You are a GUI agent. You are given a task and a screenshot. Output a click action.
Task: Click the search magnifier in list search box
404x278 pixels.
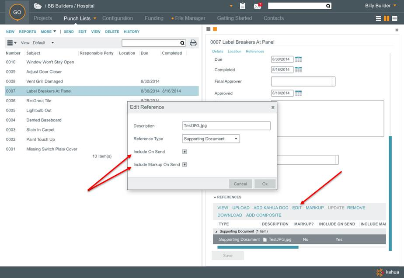click(183, 43)
